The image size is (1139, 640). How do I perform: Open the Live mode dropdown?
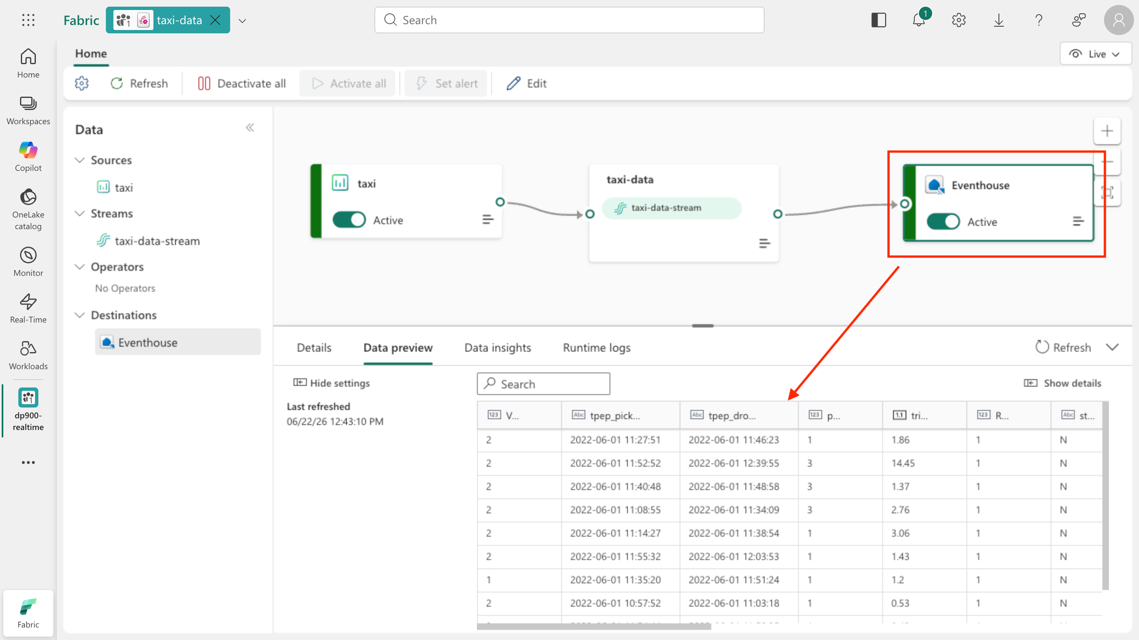coord(1095,54)
